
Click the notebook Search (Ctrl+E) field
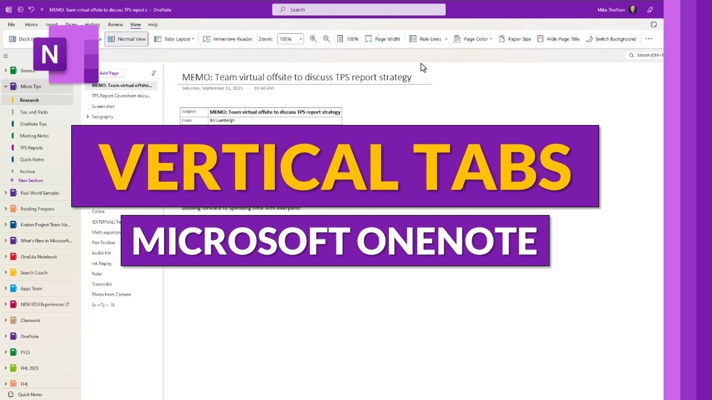coord(645,56)
